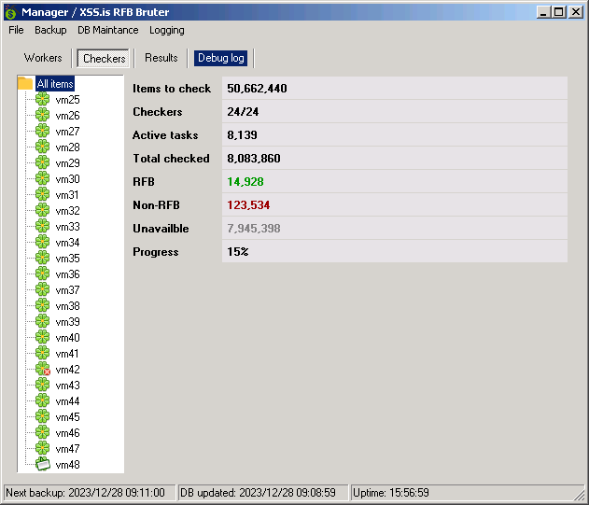
Task: Click the error-marked icon next to vm42
Action: [x=43, y=369]
